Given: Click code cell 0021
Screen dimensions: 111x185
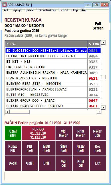Looking at the screenshot, I should click(94, 50).
